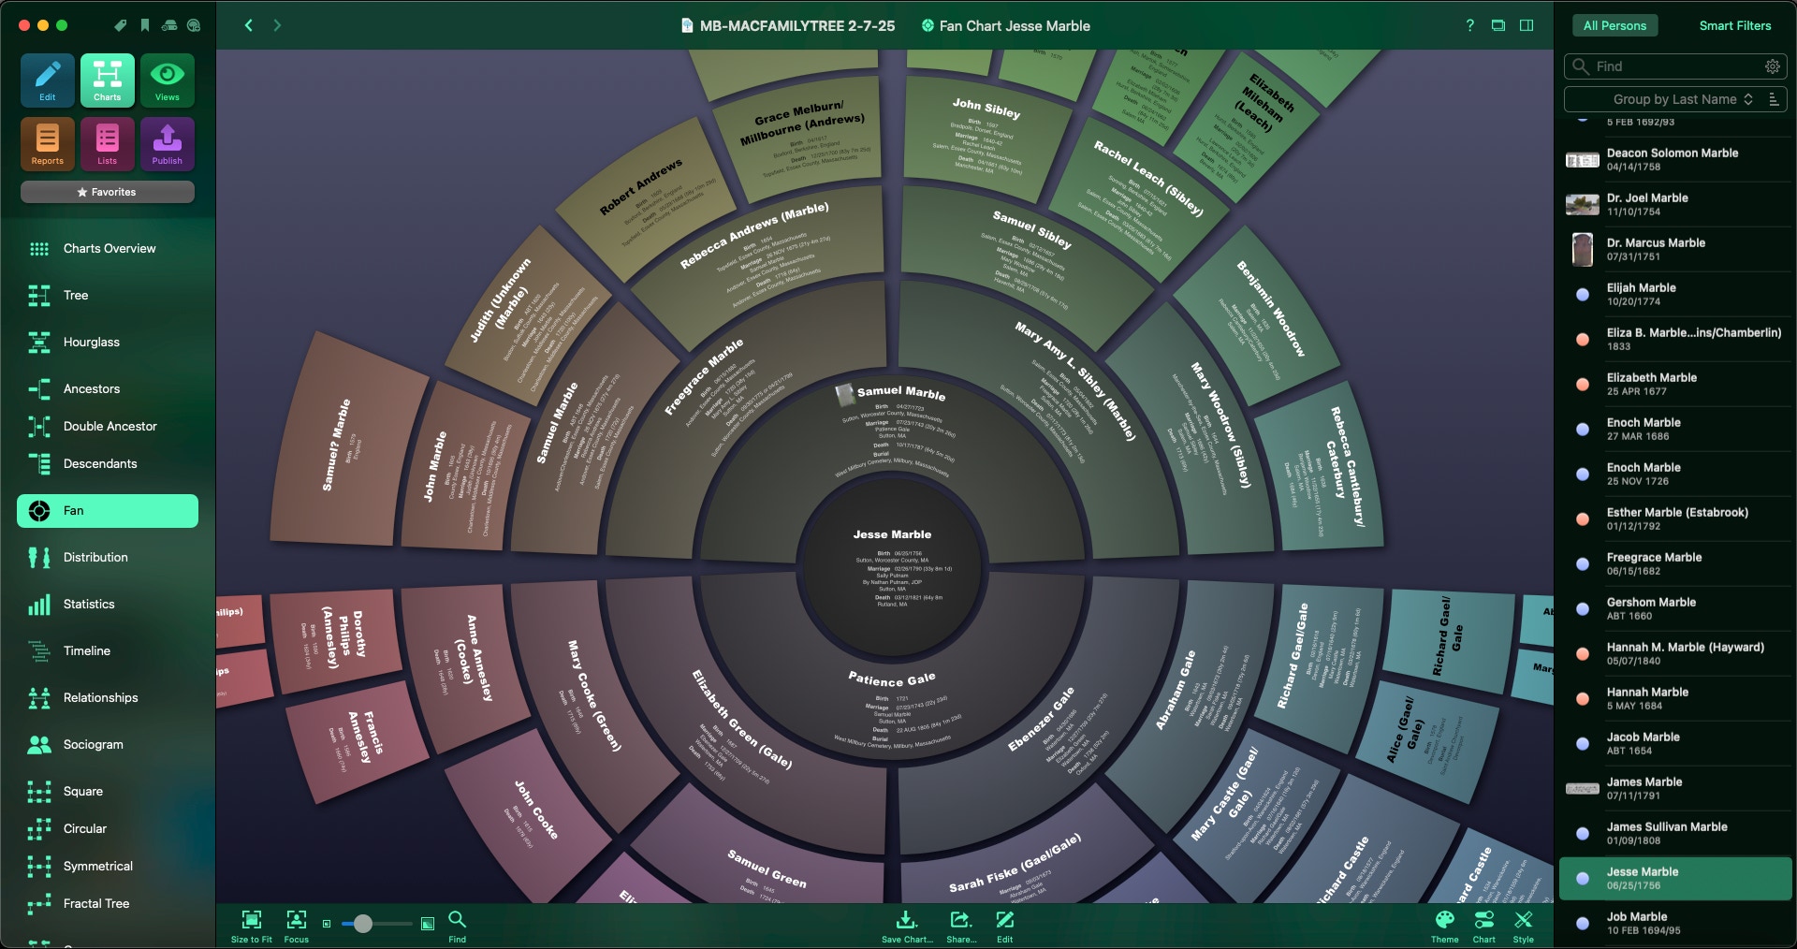Select James Sullivan Marble in the person list
Viewport: 1797px width, 949px height.
[x=1675, y=834]
